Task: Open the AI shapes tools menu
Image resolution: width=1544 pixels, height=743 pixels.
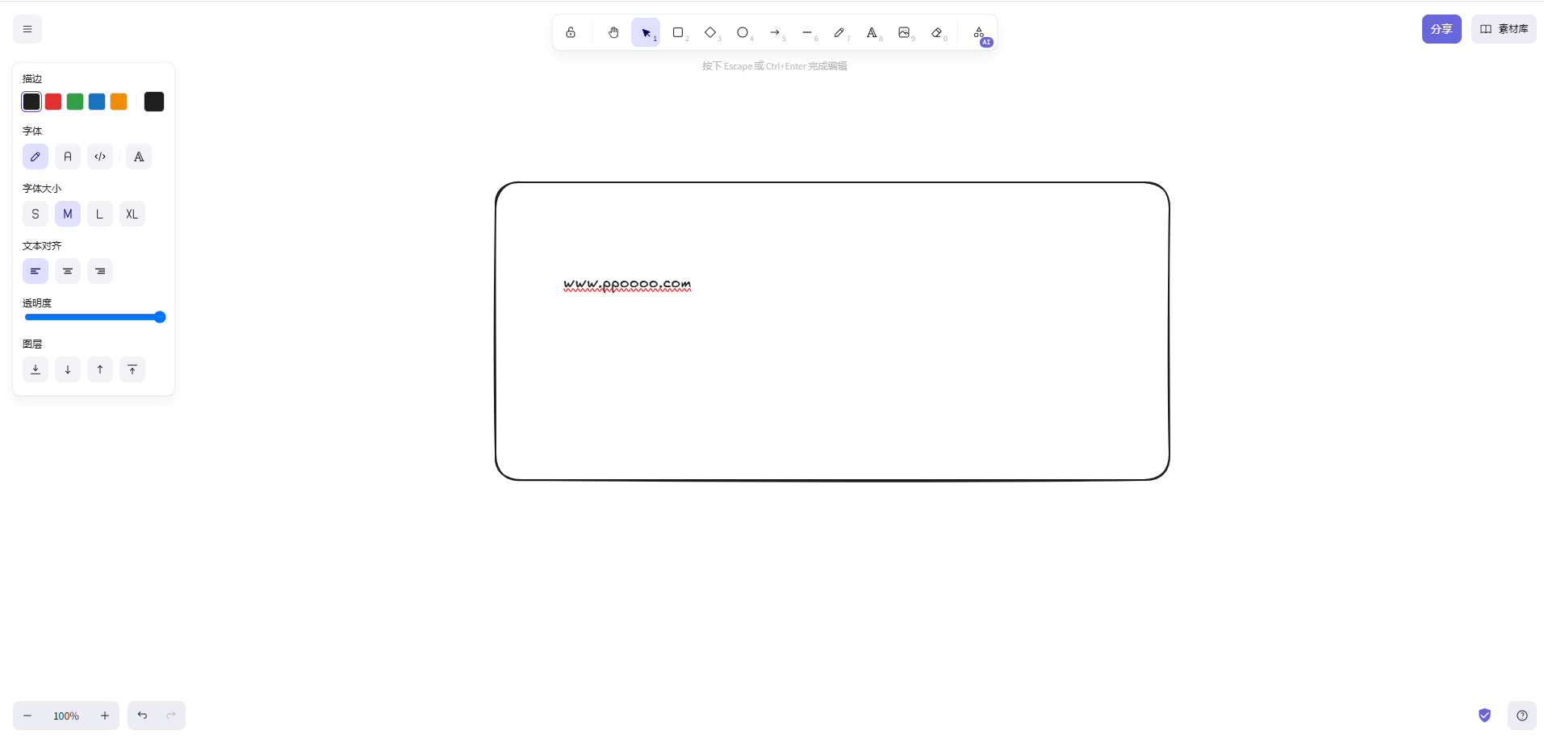Action: click(x=979, y=32)
